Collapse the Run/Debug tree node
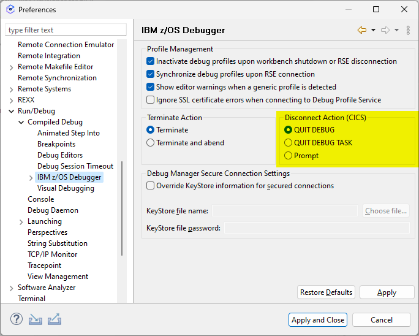 (x=11, y=111)
